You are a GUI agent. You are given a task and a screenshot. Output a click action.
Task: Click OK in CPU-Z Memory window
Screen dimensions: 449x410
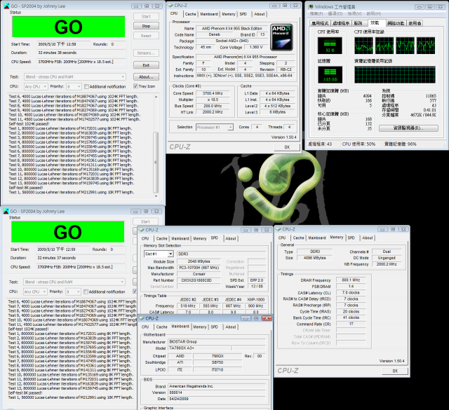coord(395,371)
